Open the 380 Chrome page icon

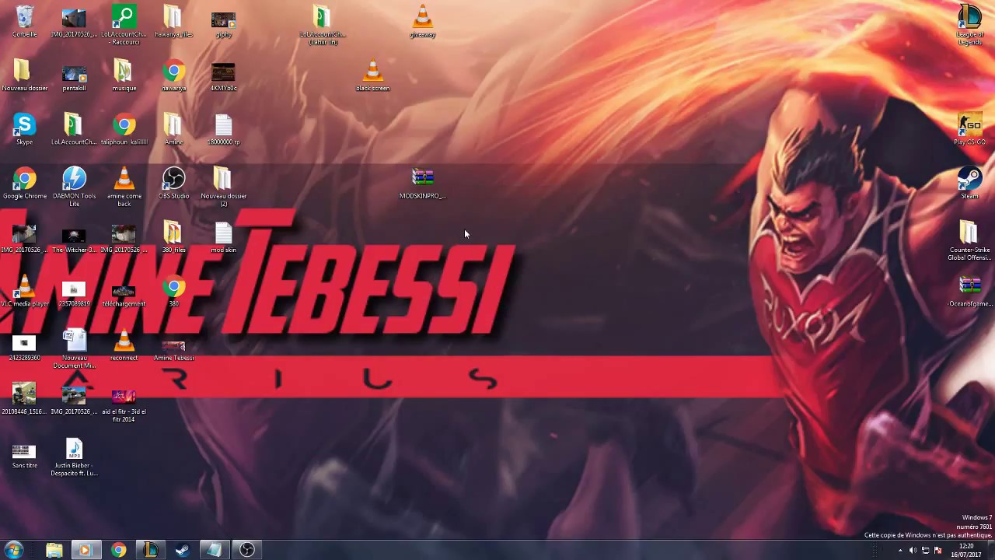click(173, 291)
